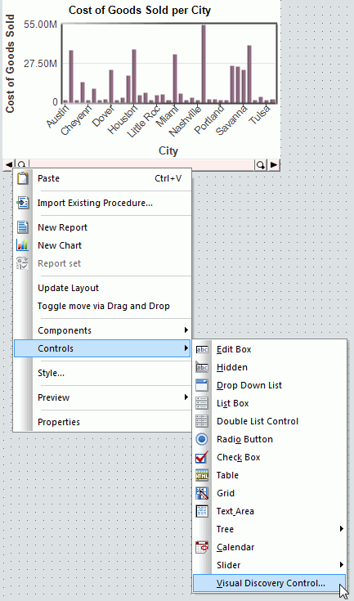Screen dimensions: 354x601
Task: Click the Radio Button control icon
Action: (x=202, y=439)
